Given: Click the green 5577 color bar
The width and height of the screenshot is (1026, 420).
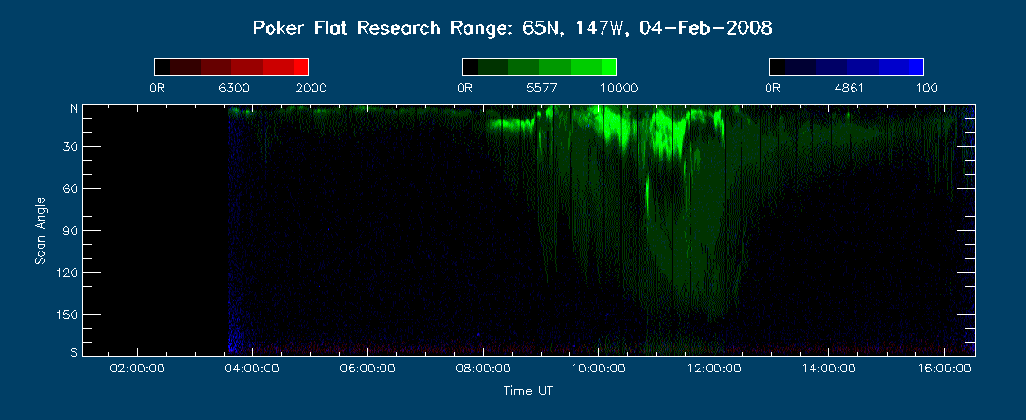Looking at the screenshot, I should [539, 67].
